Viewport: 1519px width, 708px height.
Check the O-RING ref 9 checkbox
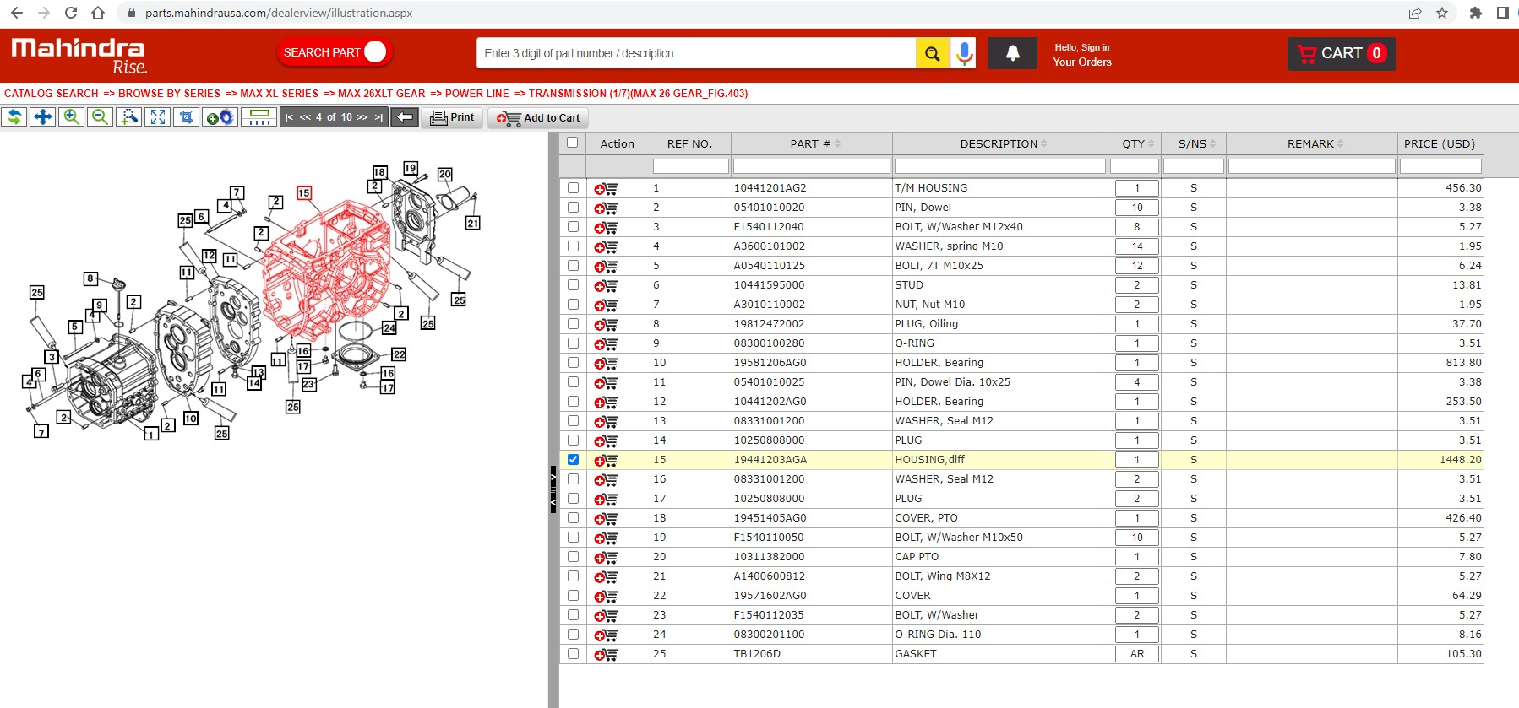[x=573, y=343]
